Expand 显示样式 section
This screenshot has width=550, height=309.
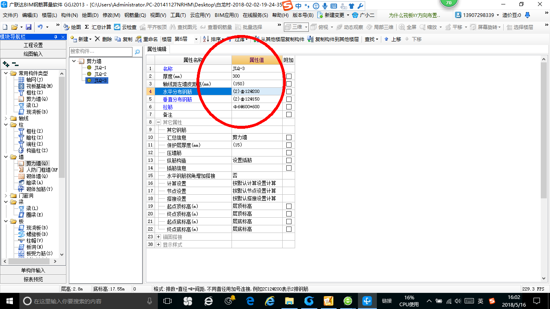[158, 244]
